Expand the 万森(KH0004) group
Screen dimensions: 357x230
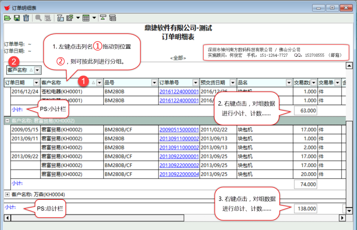coord(7,195)
